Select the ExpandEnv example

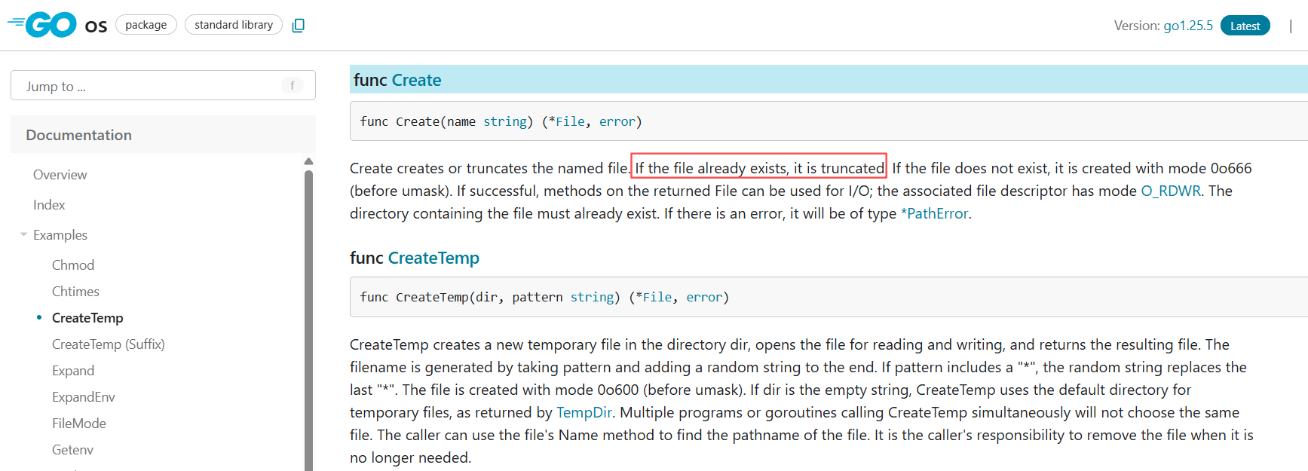tap(83, 397)
